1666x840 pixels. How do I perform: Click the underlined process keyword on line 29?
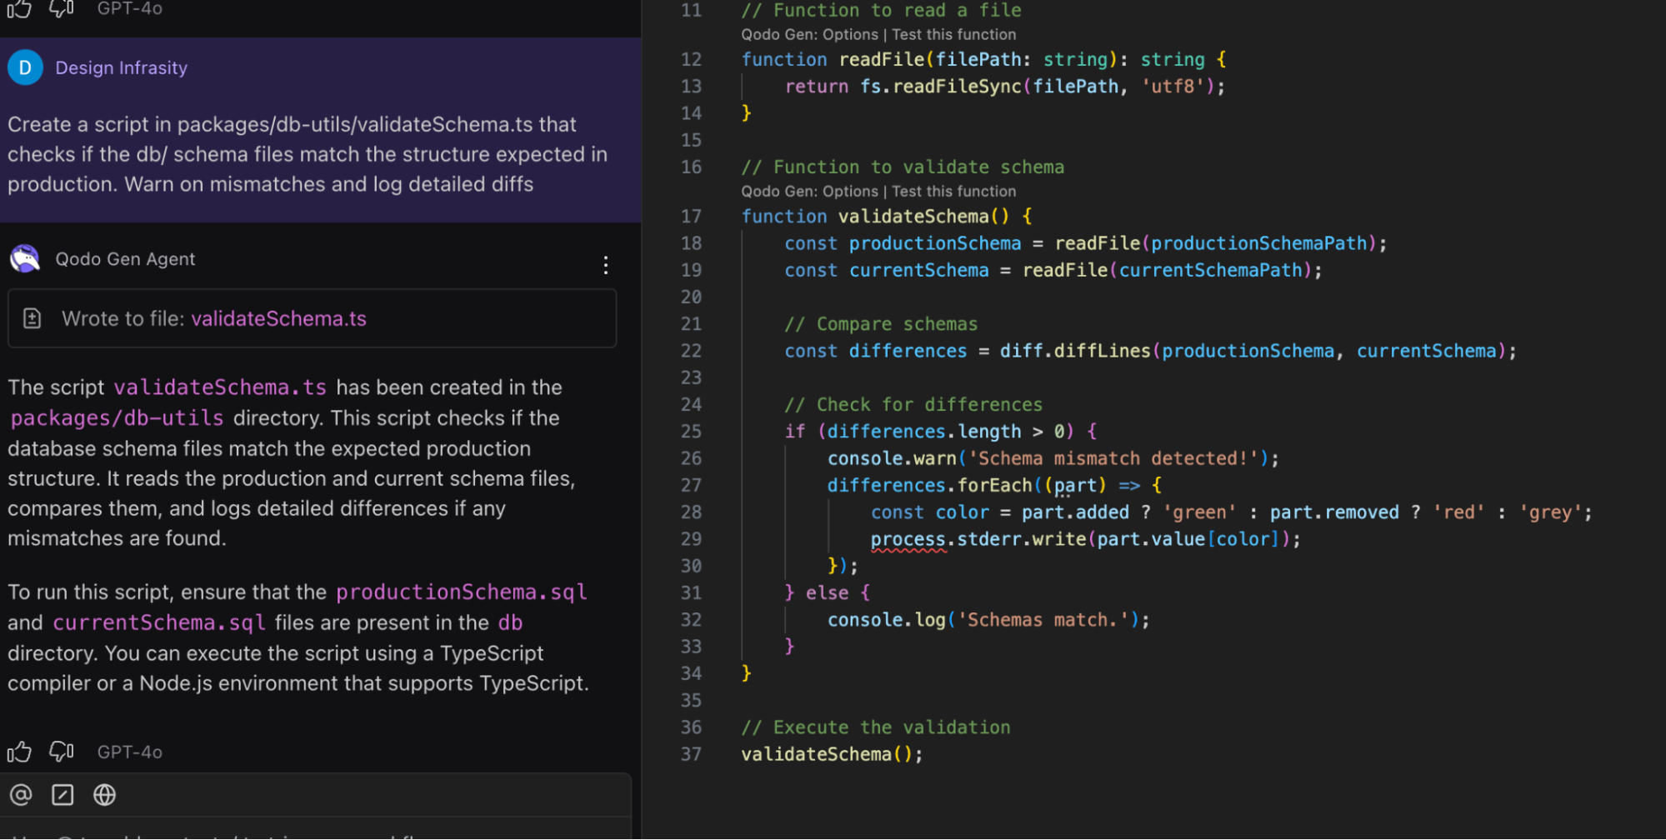908,539
